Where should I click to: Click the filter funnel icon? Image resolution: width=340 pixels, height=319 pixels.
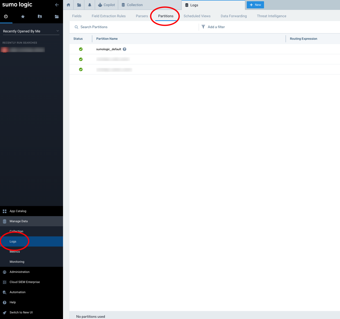coord(203,27)
